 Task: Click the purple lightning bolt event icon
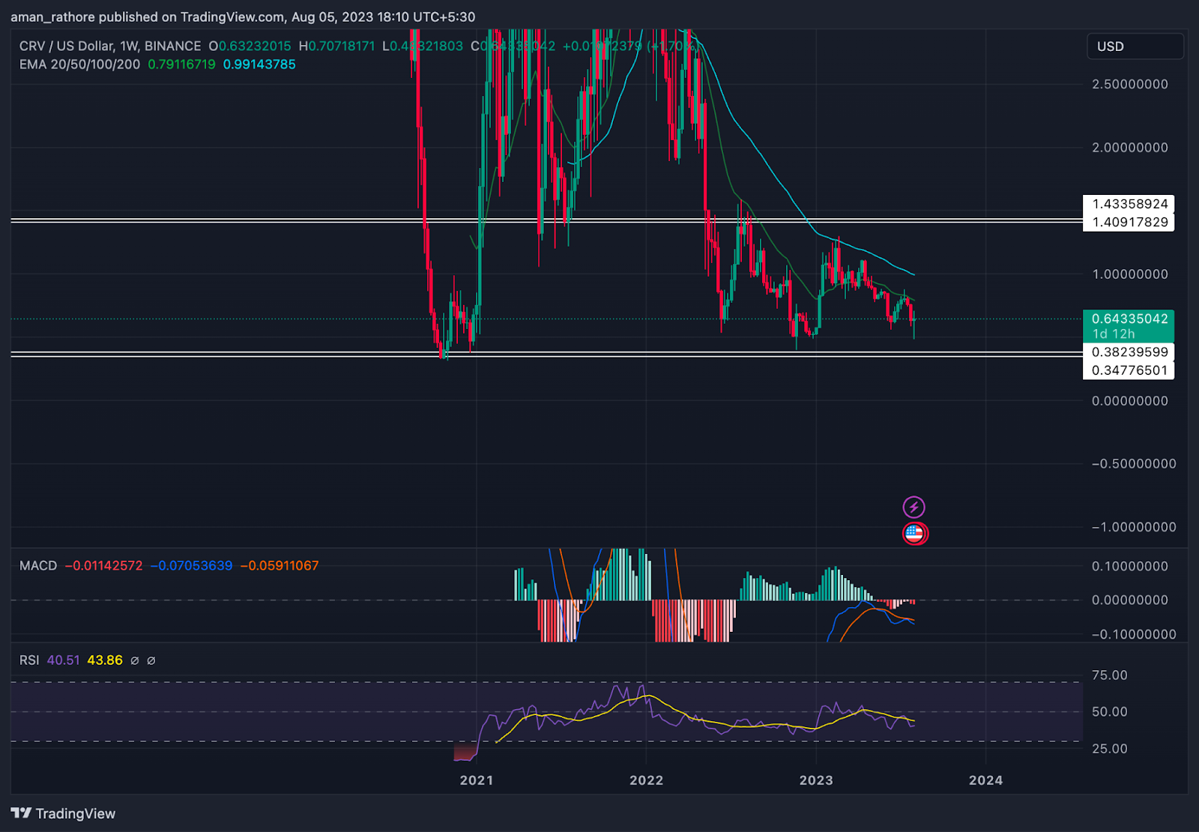pos(913,507)
